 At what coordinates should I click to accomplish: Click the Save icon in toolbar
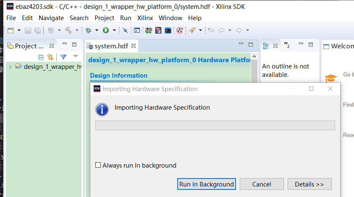[28, 30]
